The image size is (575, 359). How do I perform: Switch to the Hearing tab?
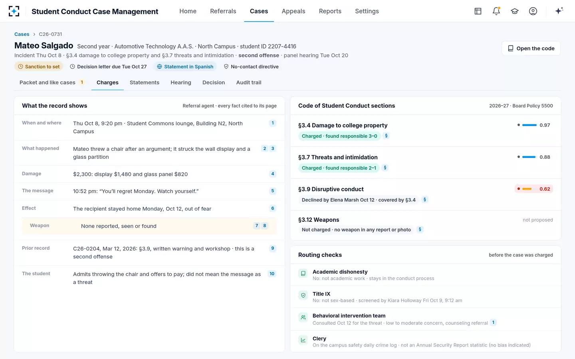pos(181,83)
